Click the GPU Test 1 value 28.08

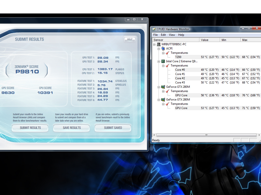coord(103,58)
